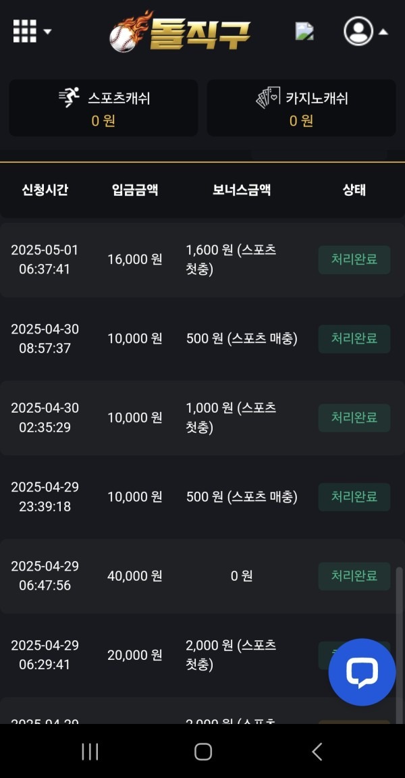The image size is (405, 778).
Task: Open the account profile icon
Action: click(x=359, y=31)
